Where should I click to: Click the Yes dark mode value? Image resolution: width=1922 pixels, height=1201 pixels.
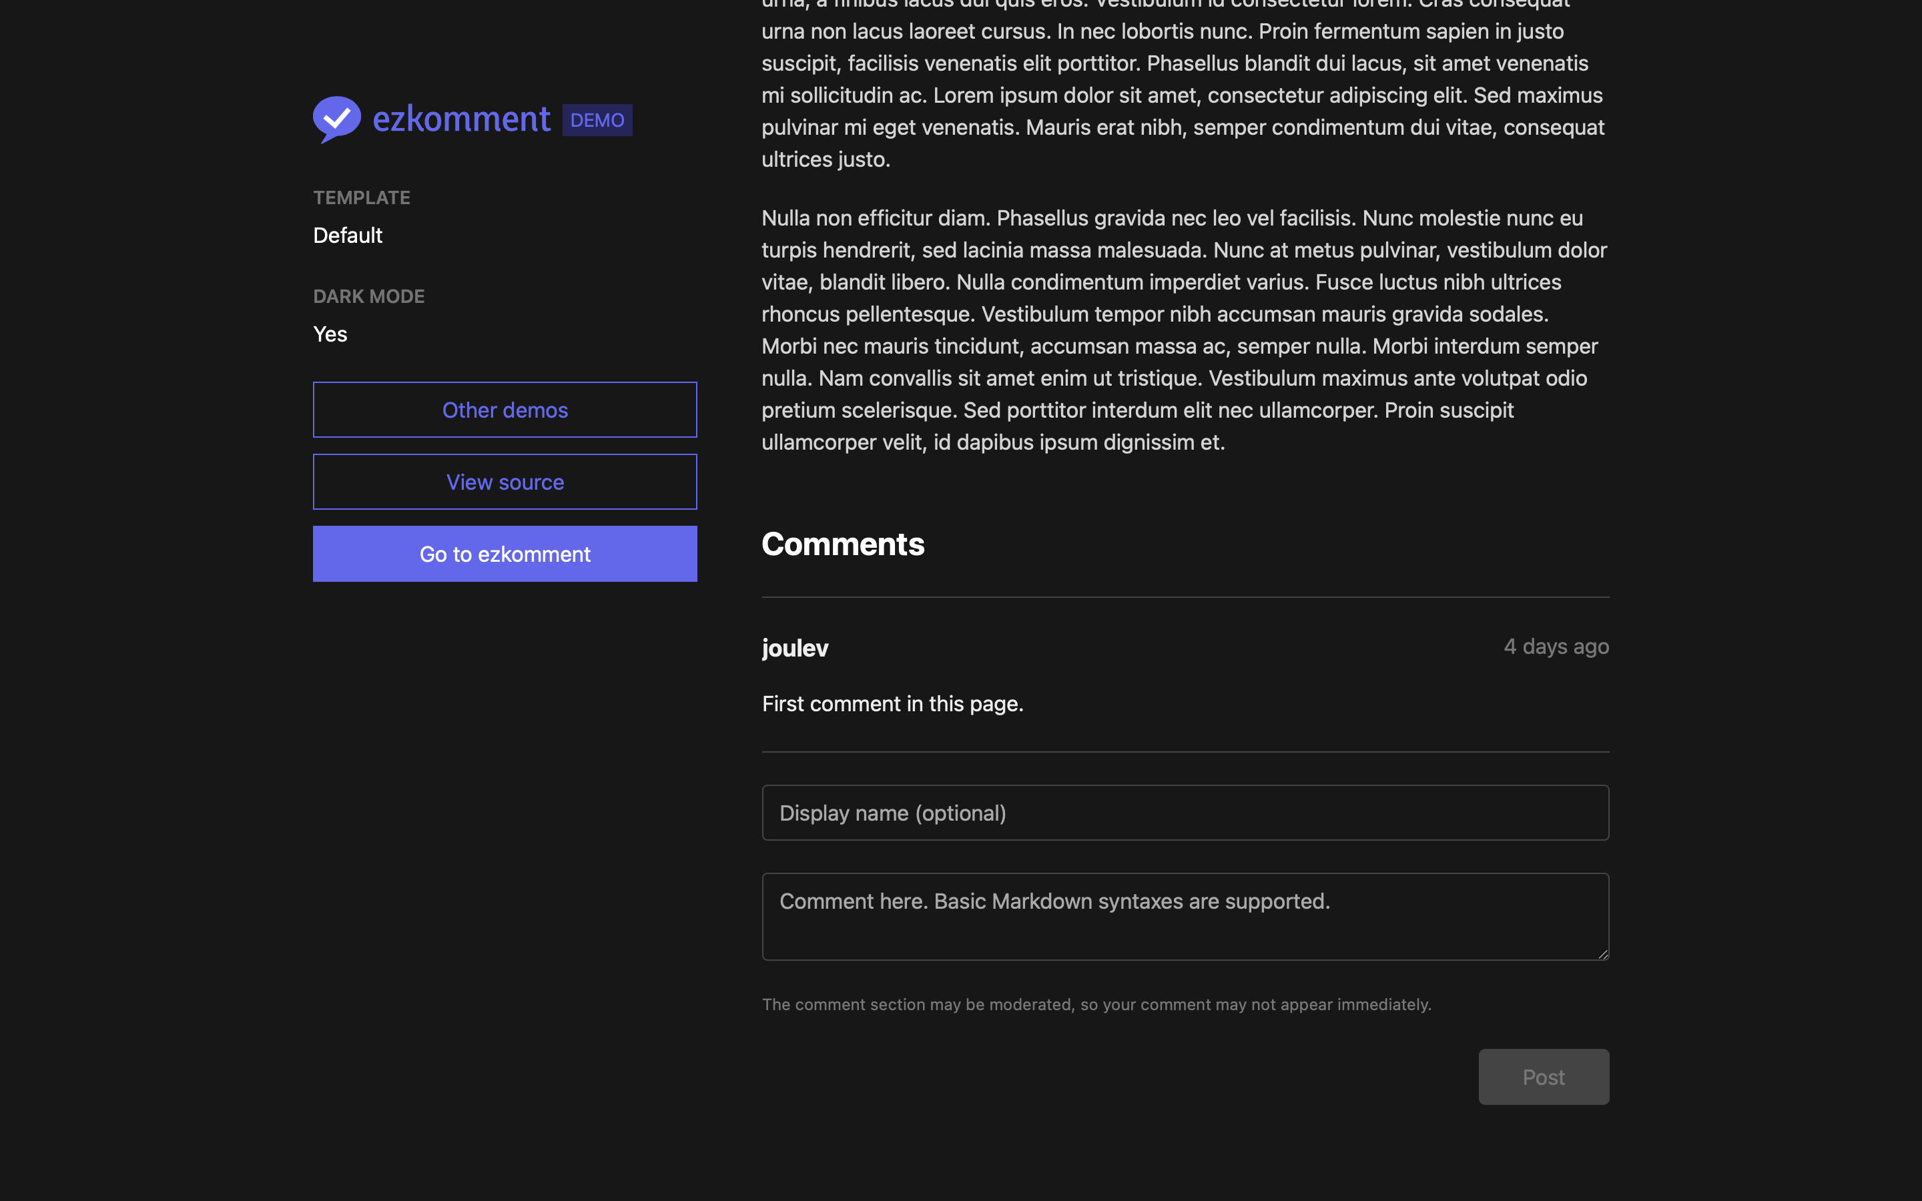(x=330, y=334)
